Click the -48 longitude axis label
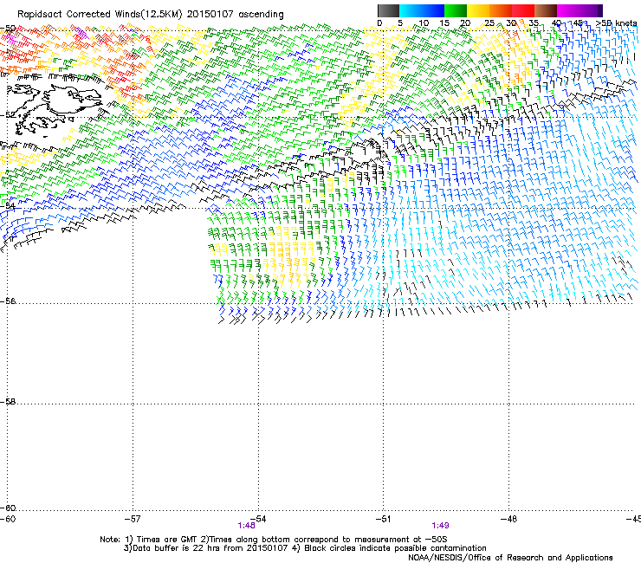641x563 pixels. click(508, 519)
